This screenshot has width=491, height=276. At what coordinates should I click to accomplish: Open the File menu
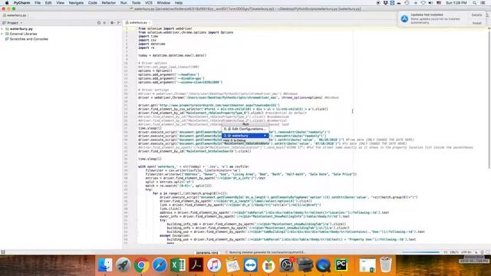38,3
